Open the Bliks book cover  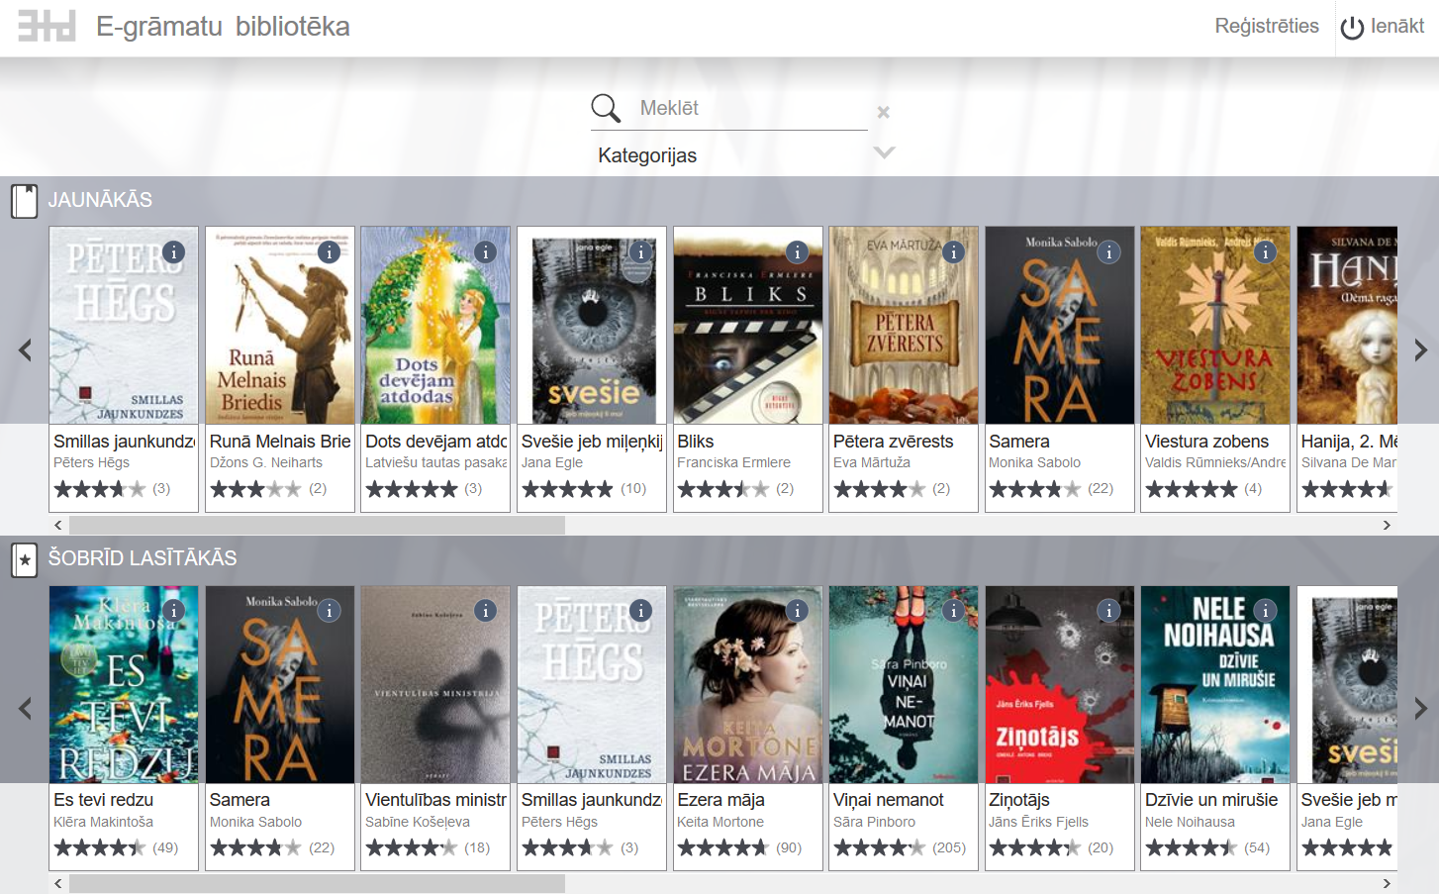tap(748, 326)
